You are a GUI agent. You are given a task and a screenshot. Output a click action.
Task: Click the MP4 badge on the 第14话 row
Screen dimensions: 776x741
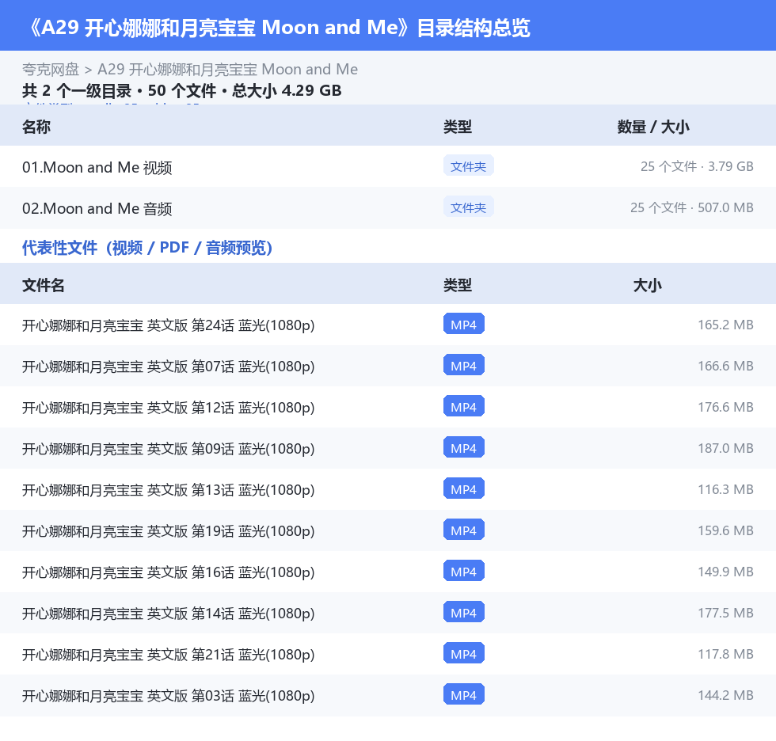[464, 613]
